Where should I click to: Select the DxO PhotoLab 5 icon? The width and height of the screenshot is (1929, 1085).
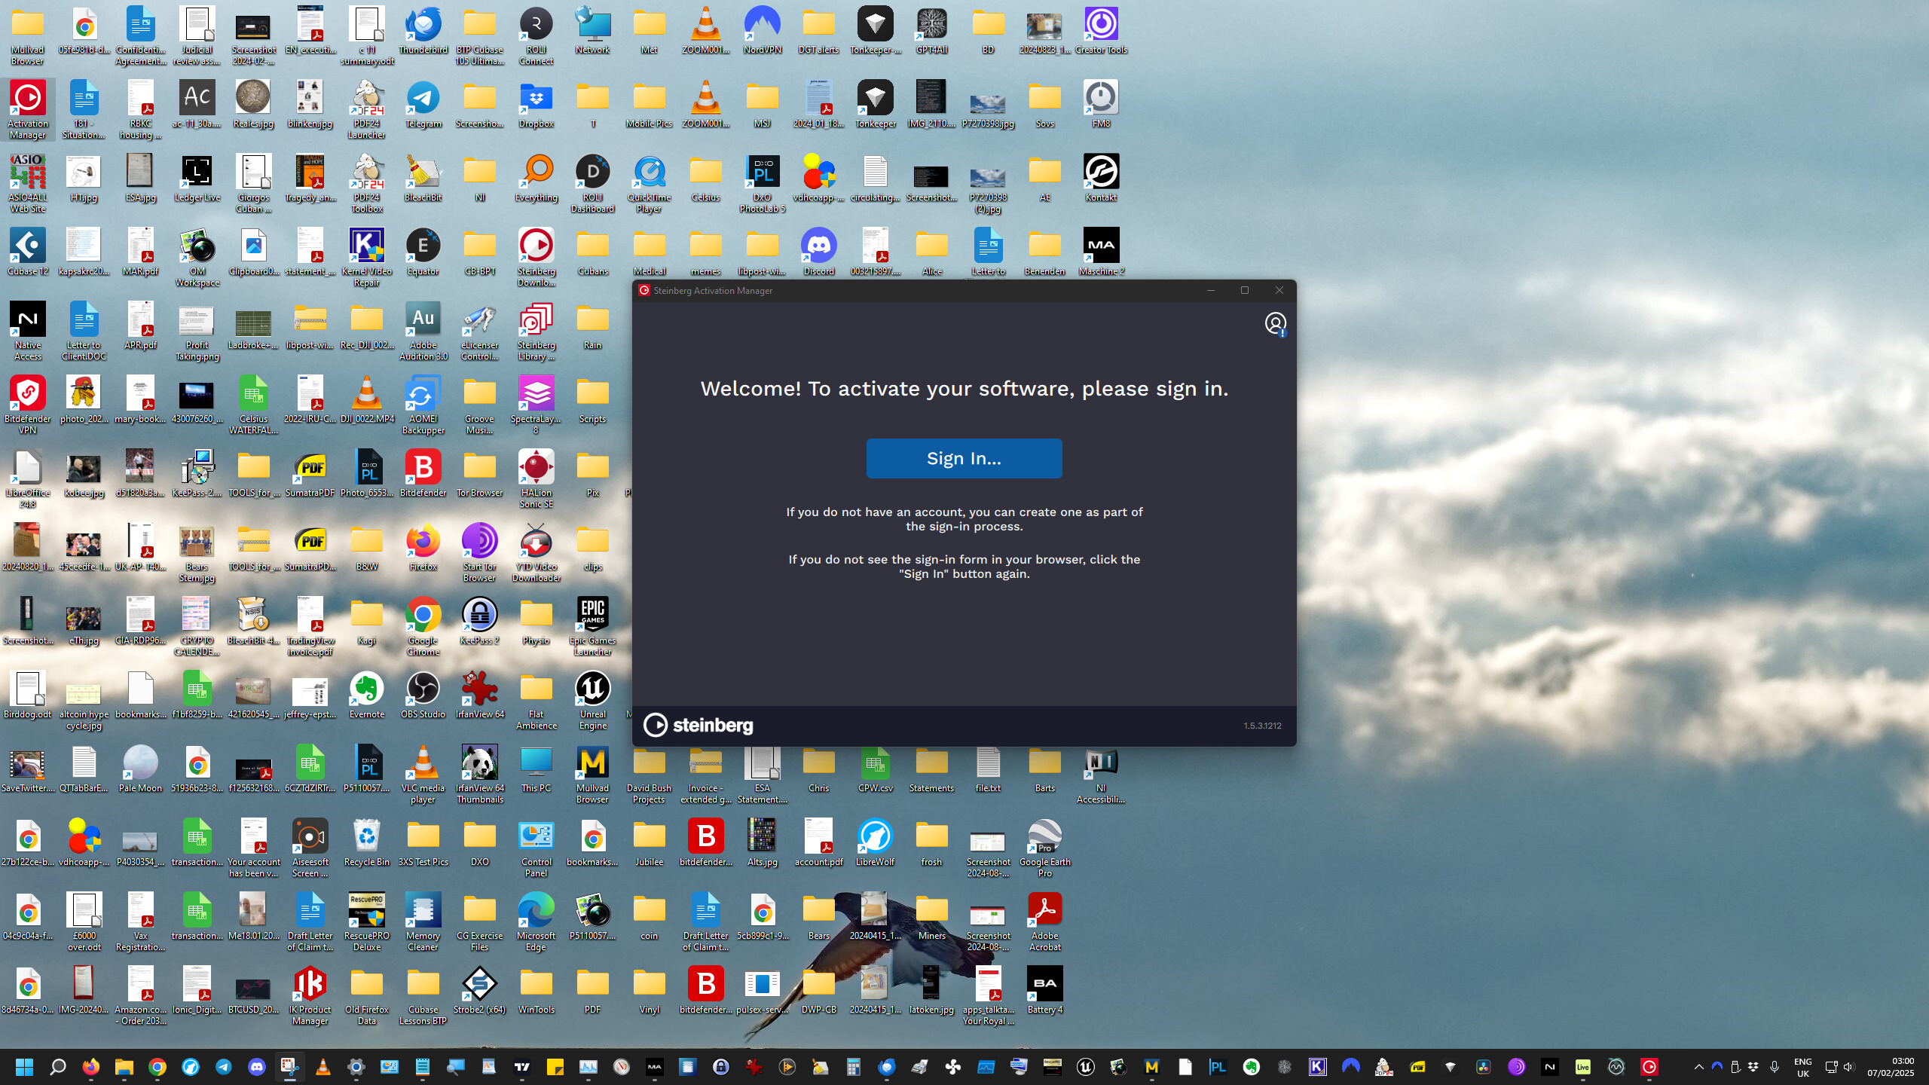(763, 184)
